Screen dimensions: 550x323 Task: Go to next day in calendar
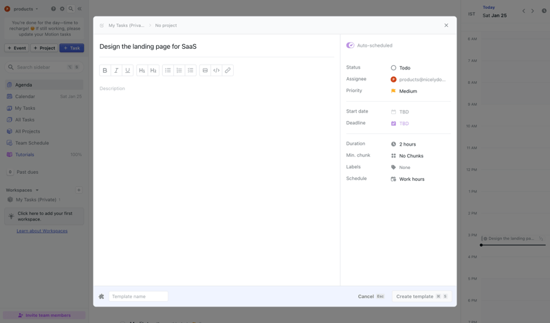pyautogui.click(x=532, y=11)
